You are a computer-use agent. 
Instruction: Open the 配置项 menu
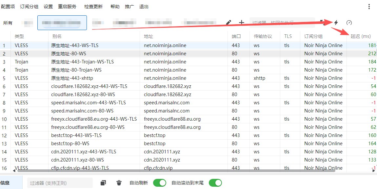point(8,7)
